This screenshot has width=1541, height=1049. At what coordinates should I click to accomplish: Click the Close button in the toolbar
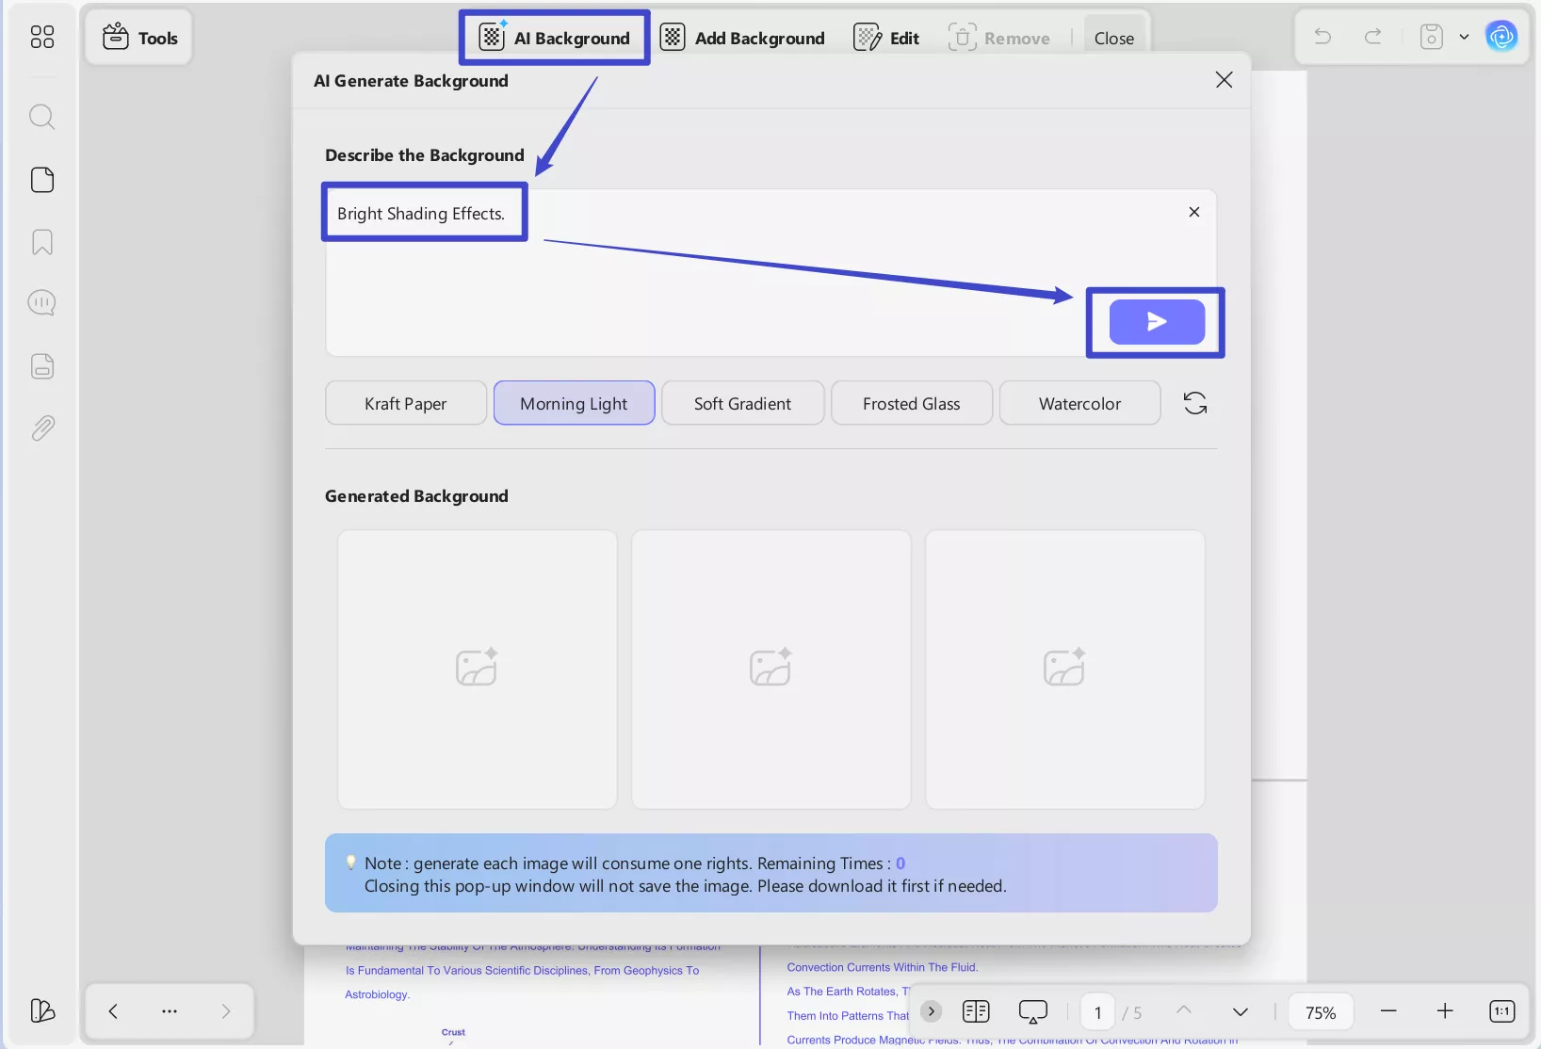point(1114,37)
